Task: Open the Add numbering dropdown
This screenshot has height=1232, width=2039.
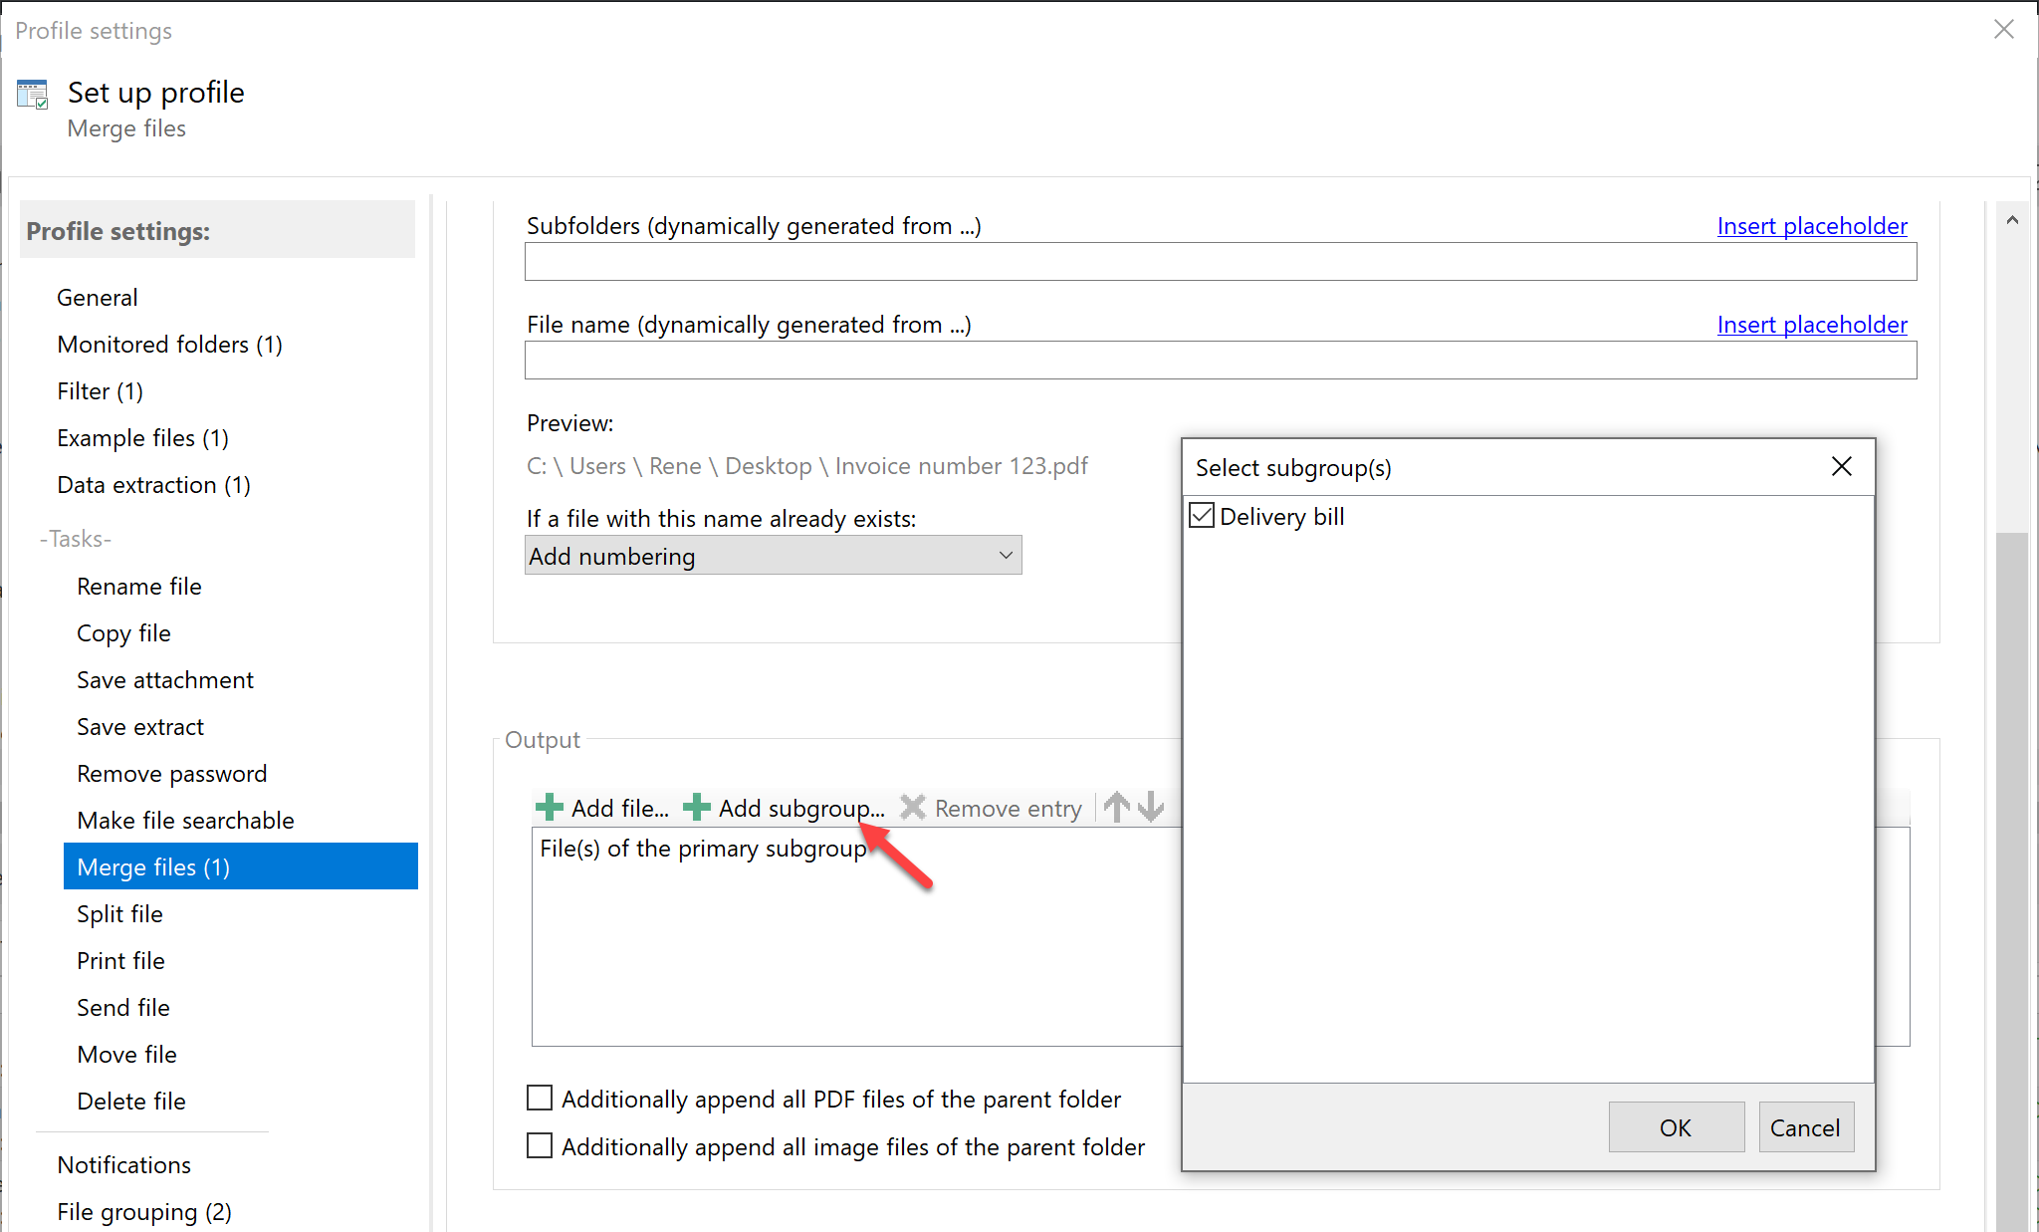Action: 774,556
